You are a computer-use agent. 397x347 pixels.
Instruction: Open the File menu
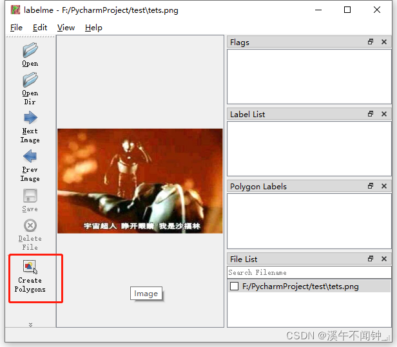tap(16, 27)
